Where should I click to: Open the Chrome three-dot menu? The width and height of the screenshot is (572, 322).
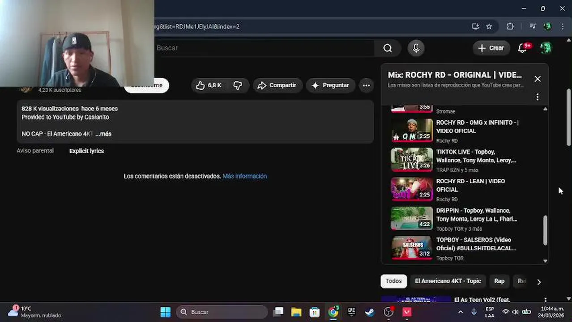562,26
